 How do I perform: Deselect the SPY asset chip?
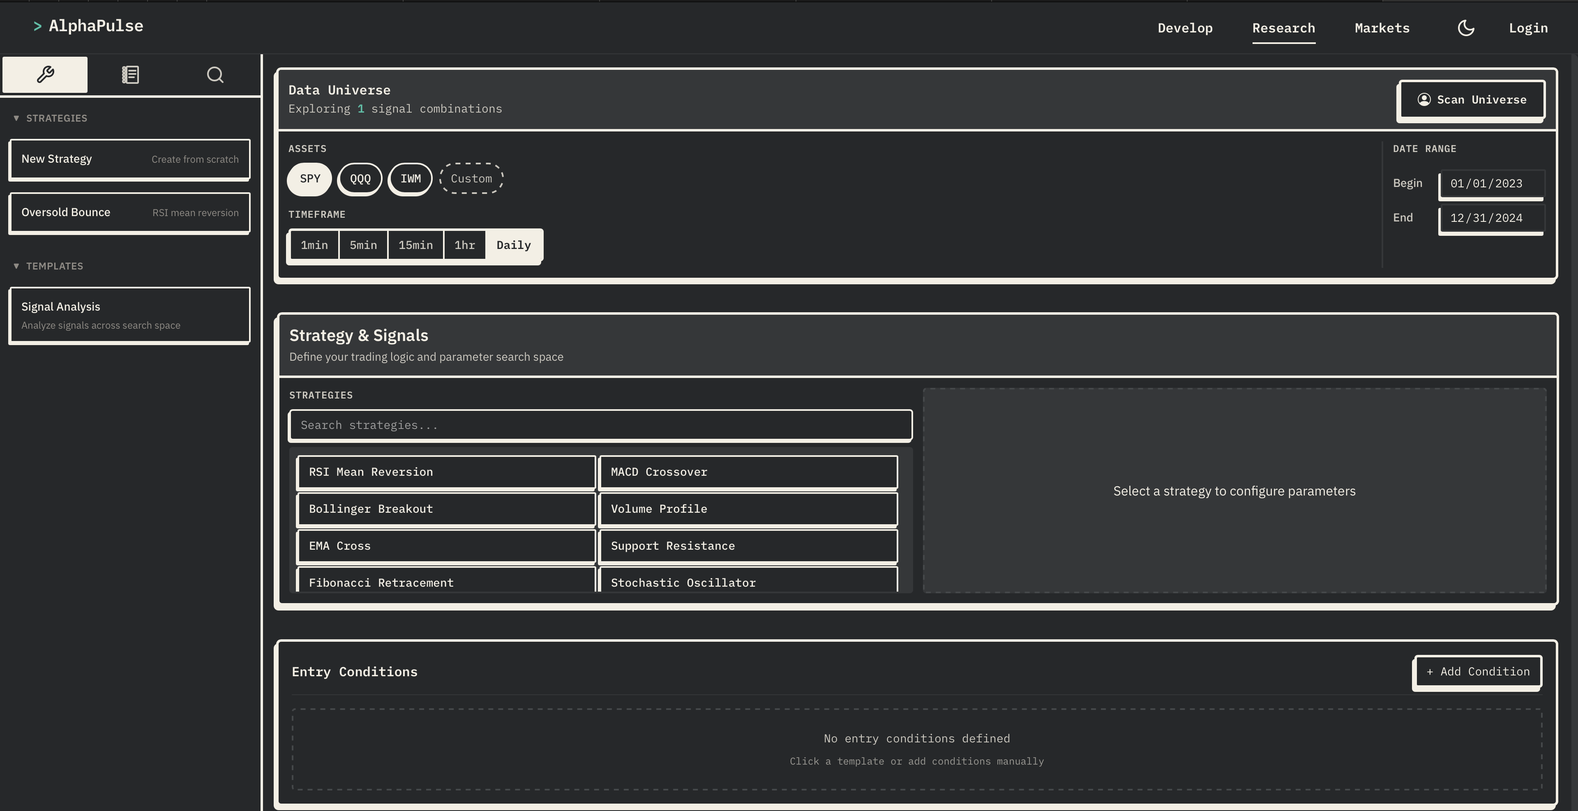tap(309, 179)
